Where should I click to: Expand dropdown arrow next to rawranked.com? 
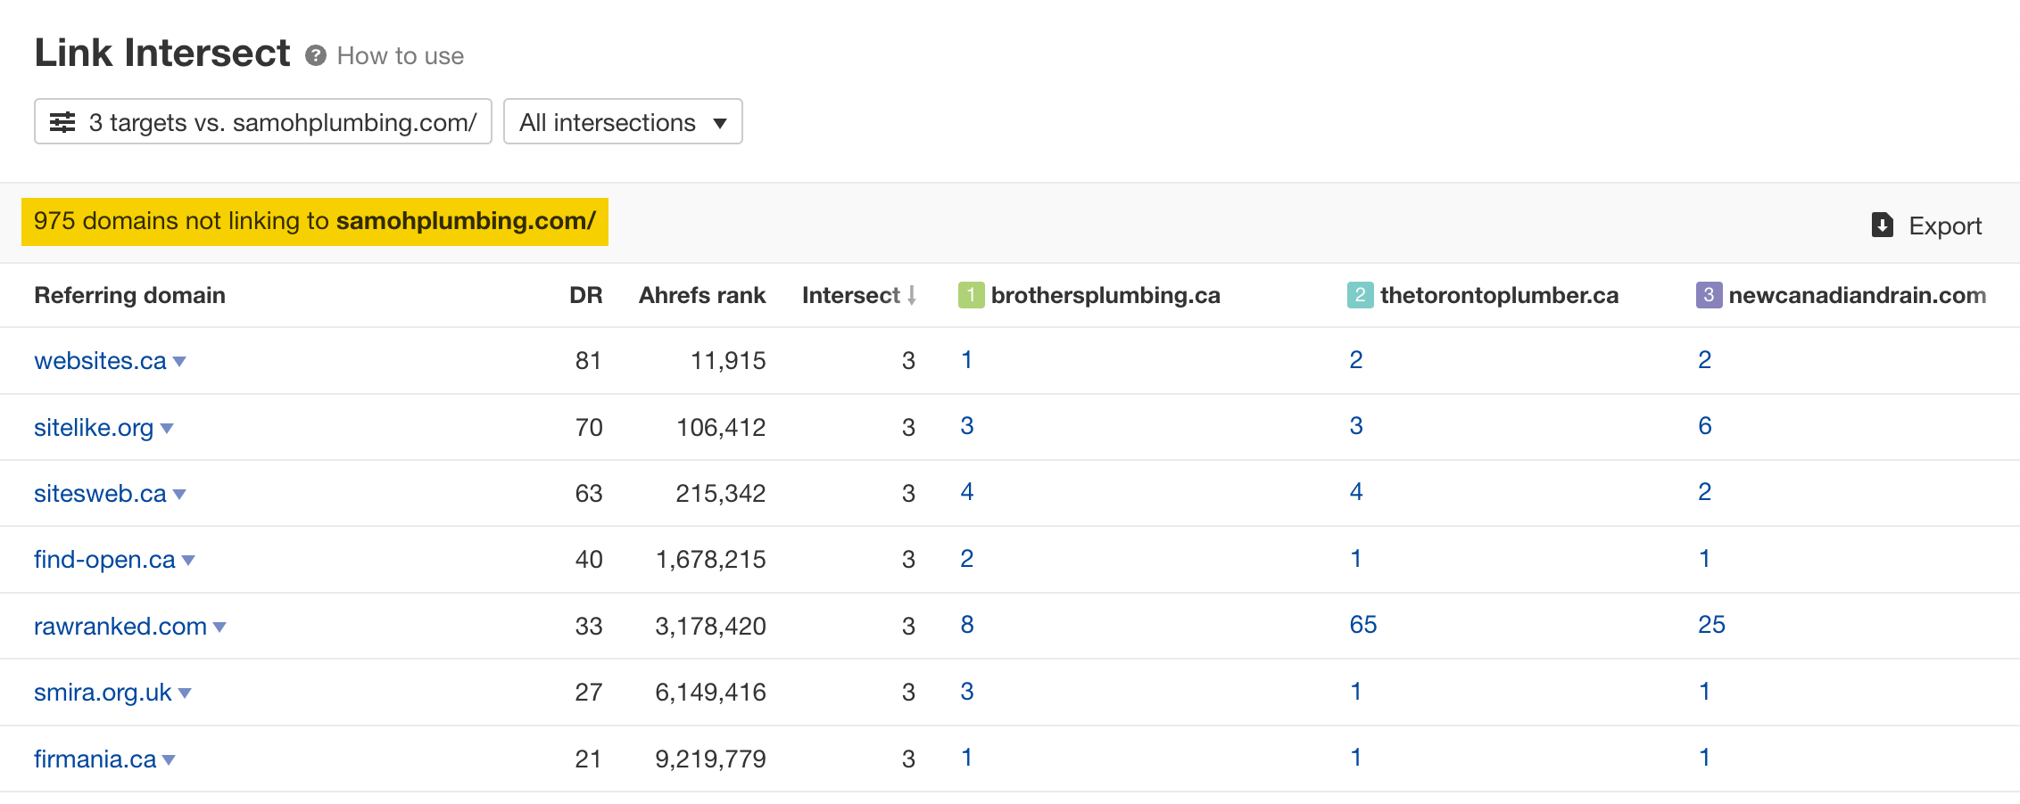(x=219, y=628)
